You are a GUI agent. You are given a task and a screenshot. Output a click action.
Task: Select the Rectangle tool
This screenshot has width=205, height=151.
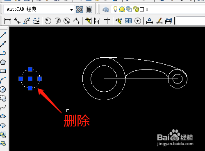coord(3,71)
